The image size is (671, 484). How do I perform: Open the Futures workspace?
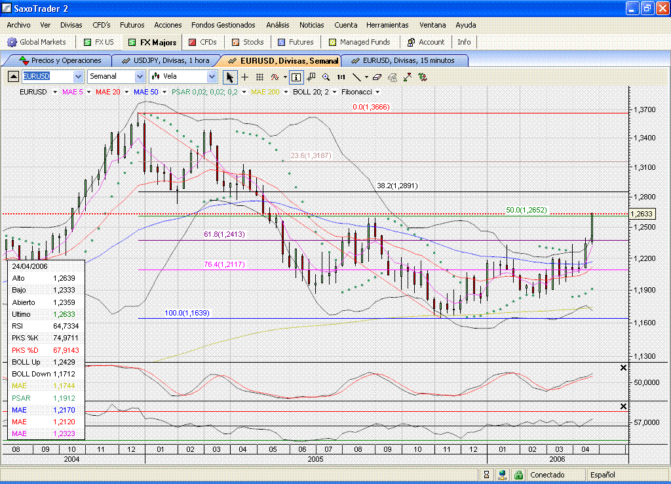click(296, 42)
